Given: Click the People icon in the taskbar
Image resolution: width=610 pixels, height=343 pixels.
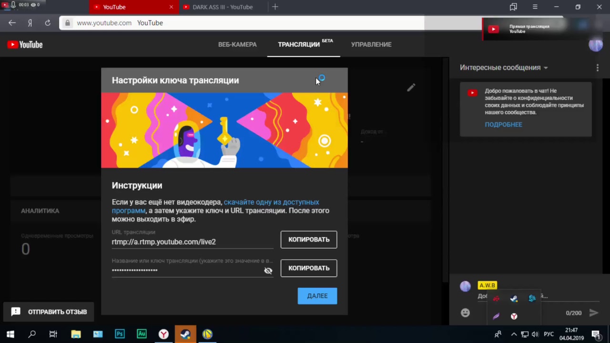Looking at the screenshot, I should tap(498, 334).
